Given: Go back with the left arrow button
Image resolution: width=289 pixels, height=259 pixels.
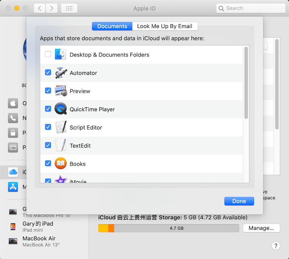Looking at the screenshot, I should tap(39, 8).
